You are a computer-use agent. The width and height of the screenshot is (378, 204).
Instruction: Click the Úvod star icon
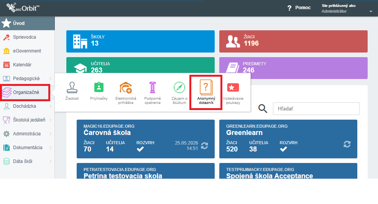click(x=6, y=23)
